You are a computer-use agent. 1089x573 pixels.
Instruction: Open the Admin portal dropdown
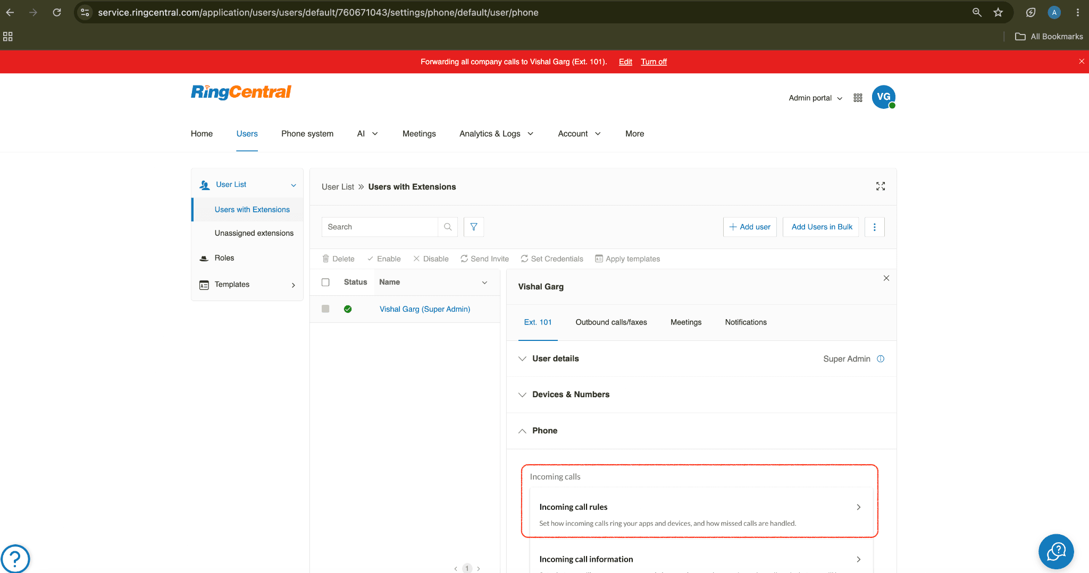(815, 98)
